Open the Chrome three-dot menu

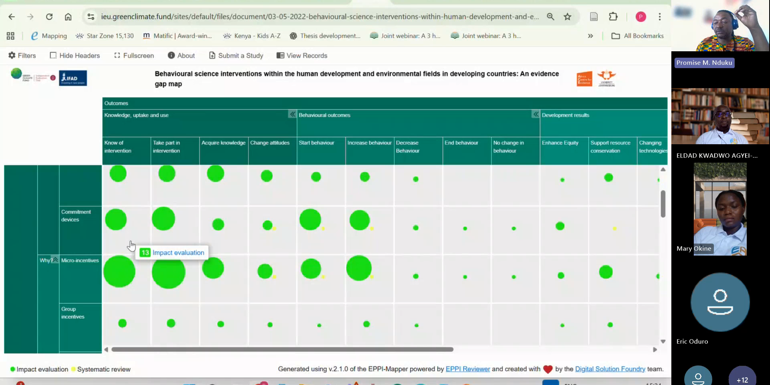[659, 17]
